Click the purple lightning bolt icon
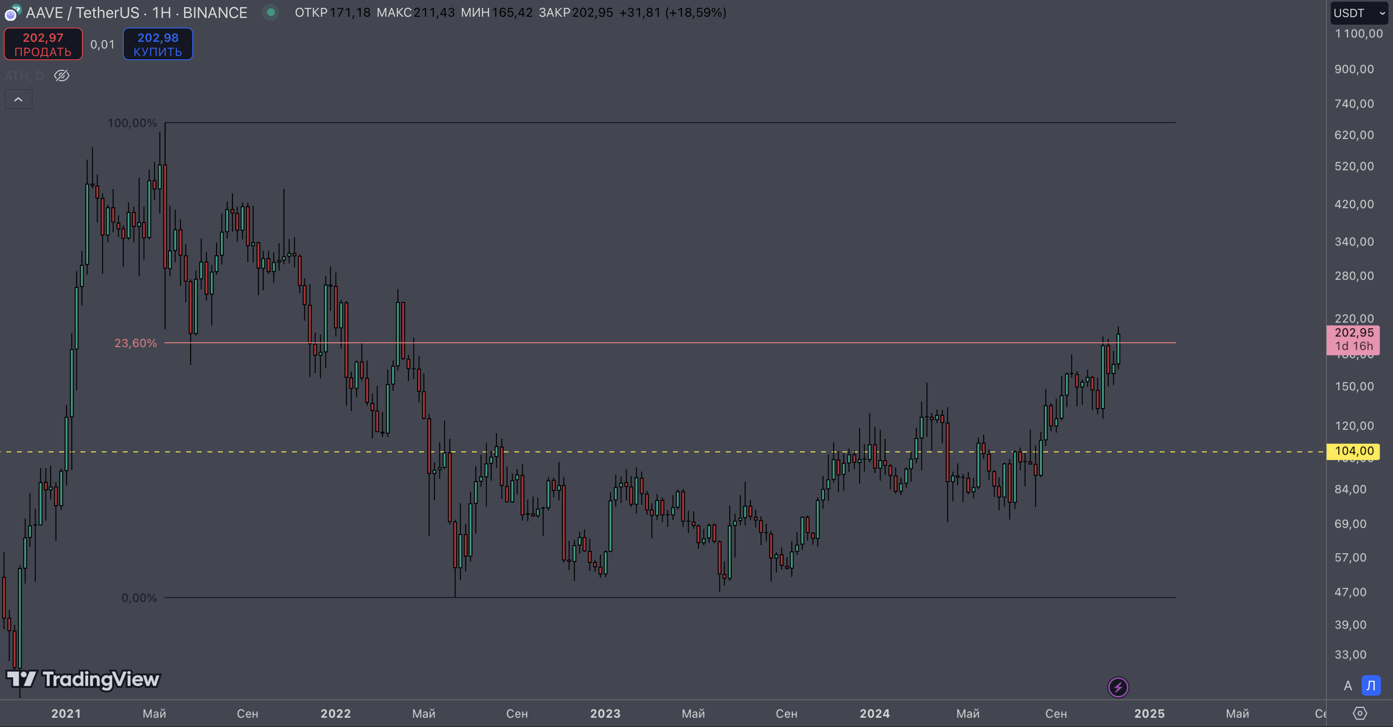The image size is (1393, 727). pos(1118,687)
